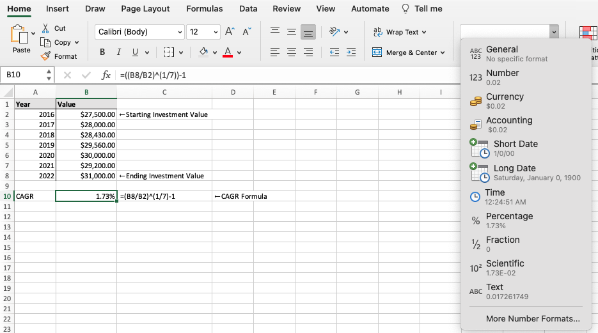Click the Center align text icon

pos(292,52)
